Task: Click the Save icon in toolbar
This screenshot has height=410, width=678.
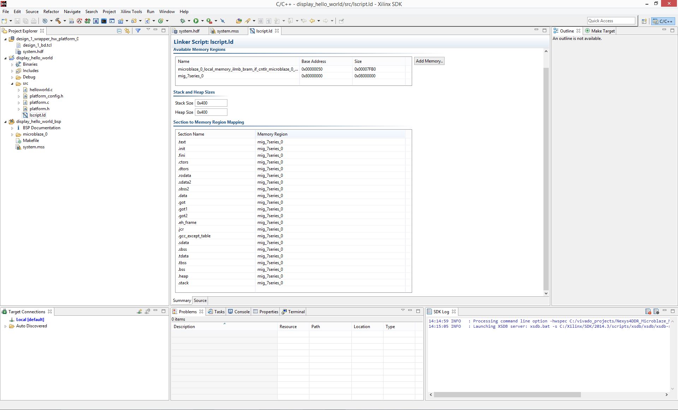Action: tap(17, 21)
